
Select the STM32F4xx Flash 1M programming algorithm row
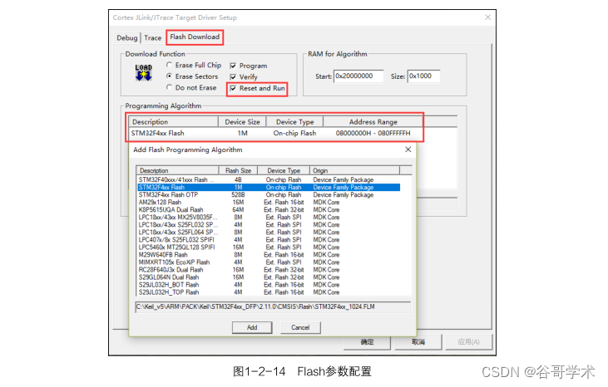point(274,133)
